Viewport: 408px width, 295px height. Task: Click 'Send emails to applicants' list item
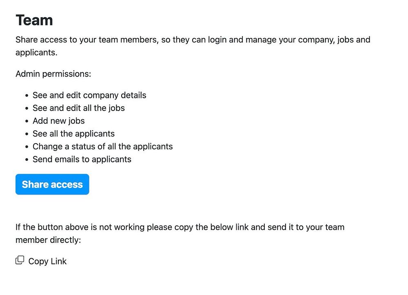(x=82, y=159)
